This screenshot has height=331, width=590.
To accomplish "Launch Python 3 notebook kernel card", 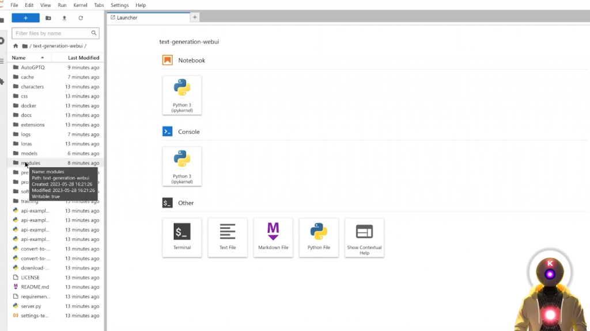I will (x=182, y=95).
